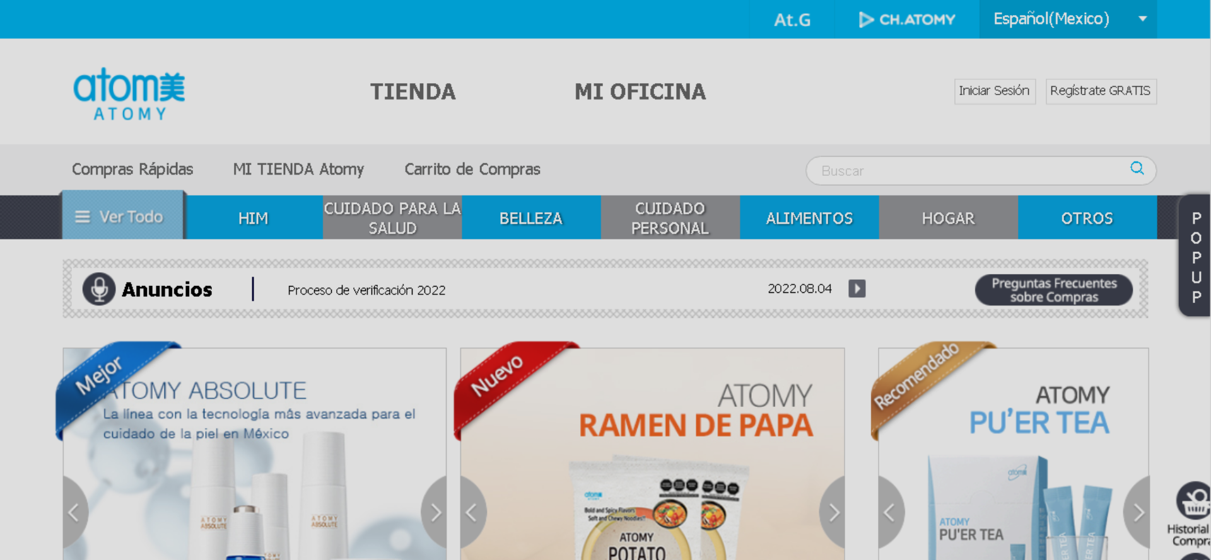Select CUIDADO PARA LA SALUD category
1211x560 pixels.
pos(392,218)
